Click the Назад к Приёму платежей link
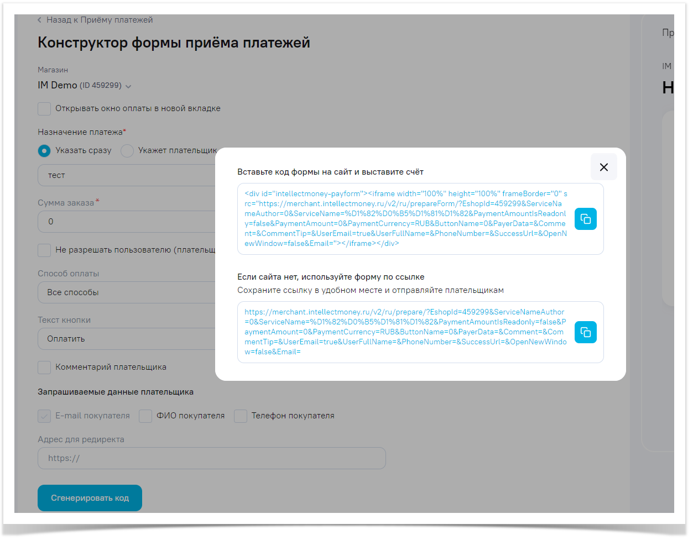The width and height of the screenshot is (693, 540). click(100, 20)
